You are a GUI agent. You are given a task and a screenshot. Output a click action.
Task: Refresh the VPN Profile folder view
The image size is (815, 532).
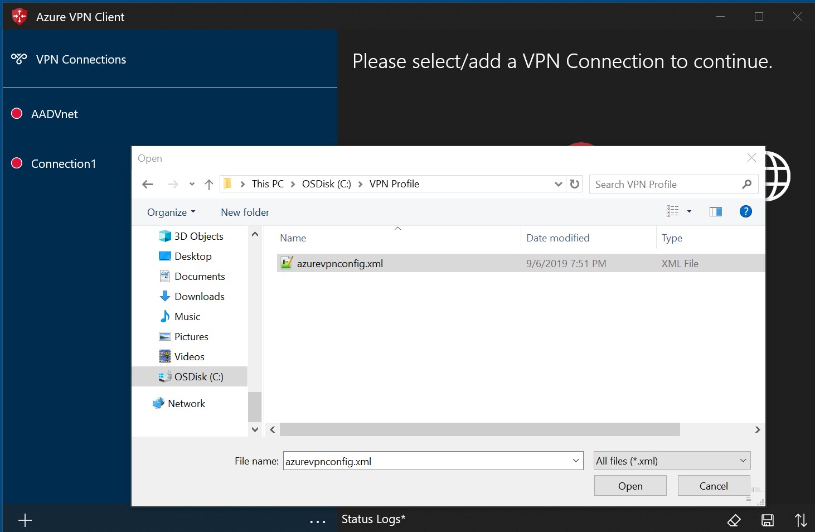(x=574, y=183)
